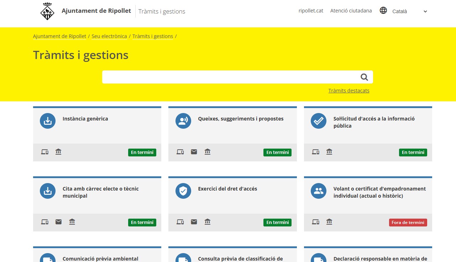Image resolution: width=456 pixels, height=262 pixels.
Task: Open the Instància genèrica procedure title
Action: (x=85, y=119)
